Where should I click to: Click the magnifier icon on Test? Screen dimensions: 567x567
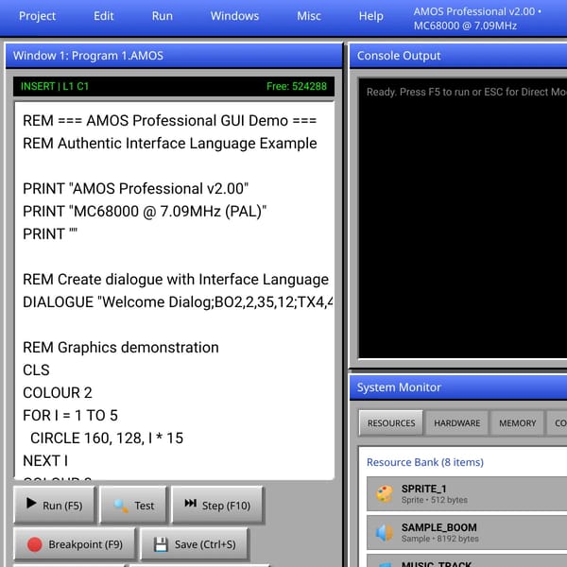121,506
